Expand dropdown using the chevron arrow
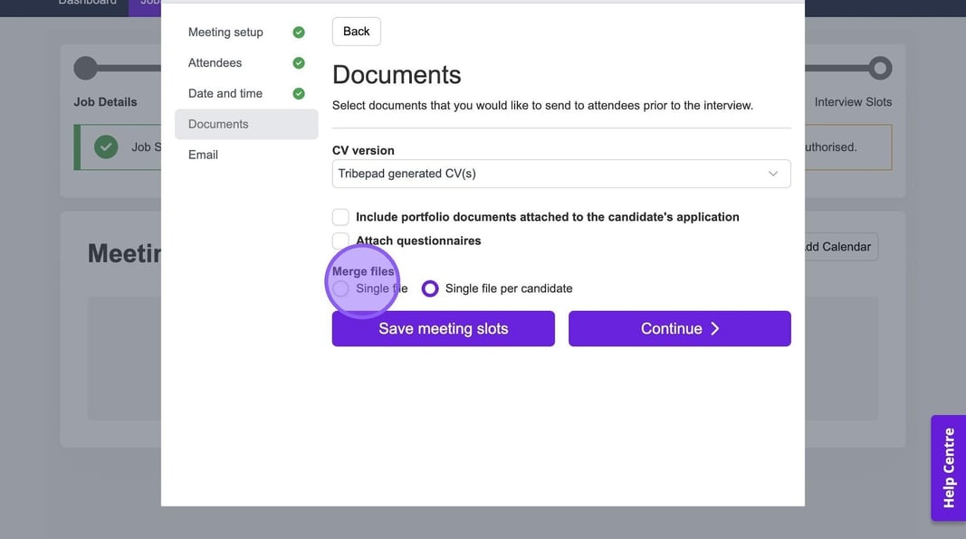 click(772, 174)
